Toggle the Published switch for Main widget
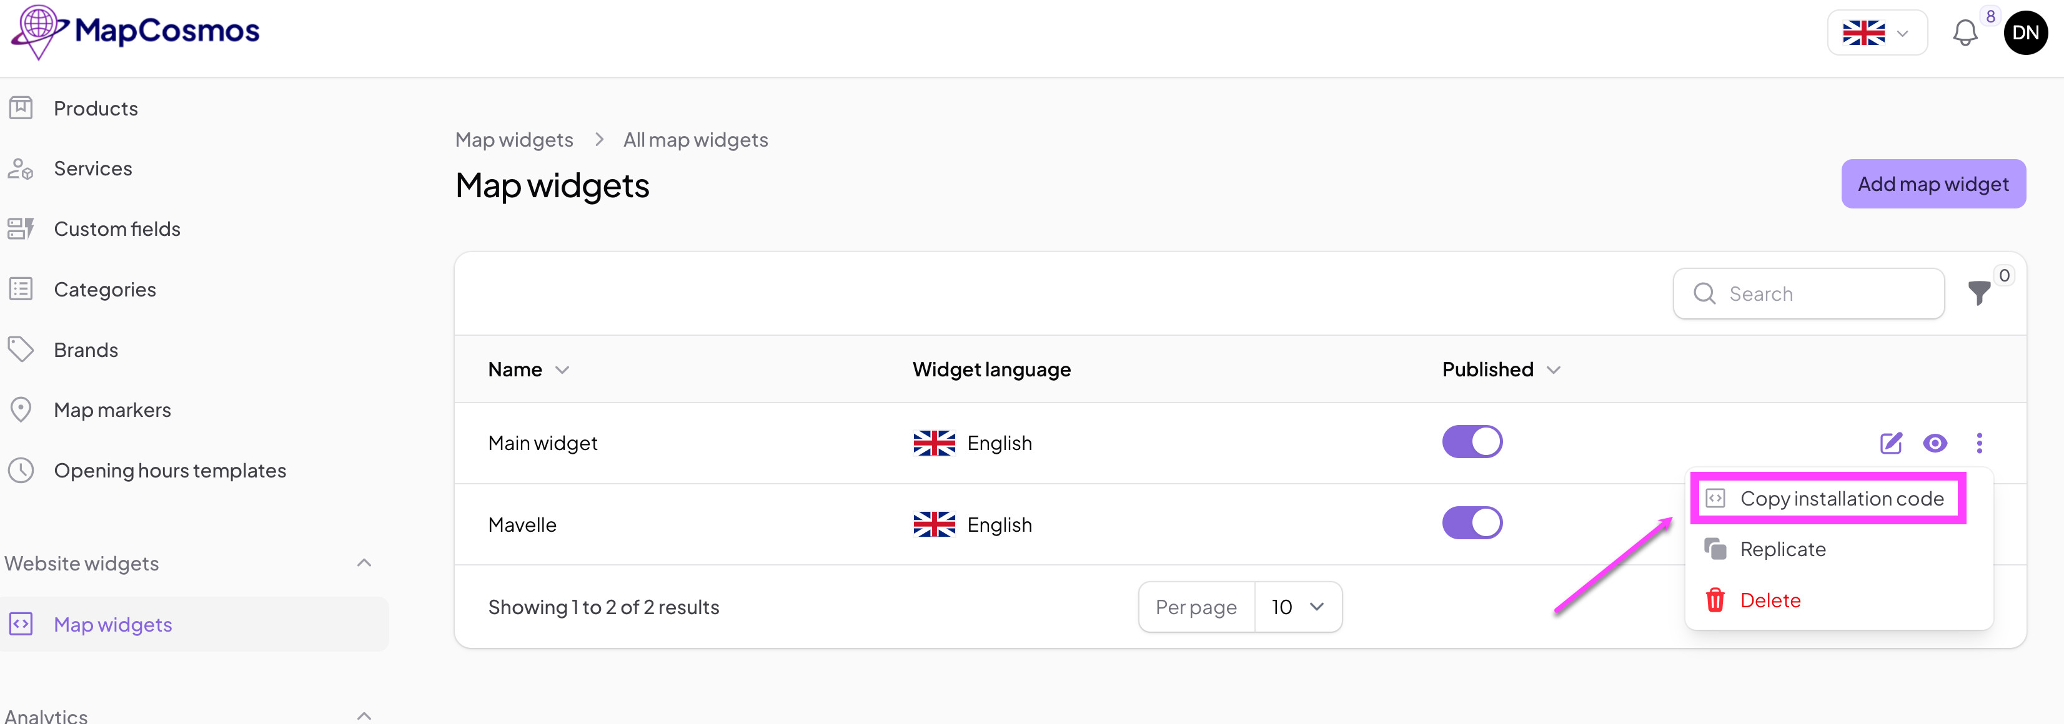This screenshot has width=2064, height=724. click(1471, 442)
